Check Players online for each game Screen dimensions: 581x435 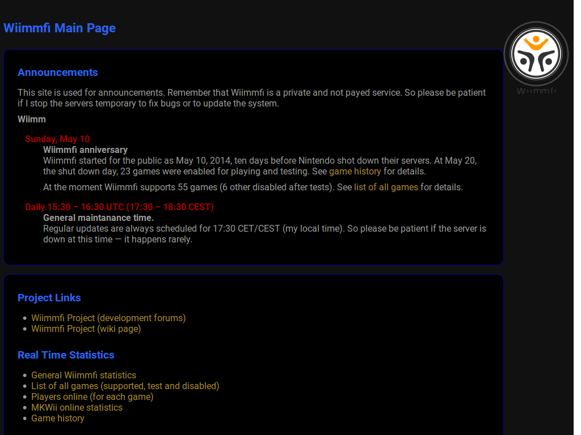[92, 396]
